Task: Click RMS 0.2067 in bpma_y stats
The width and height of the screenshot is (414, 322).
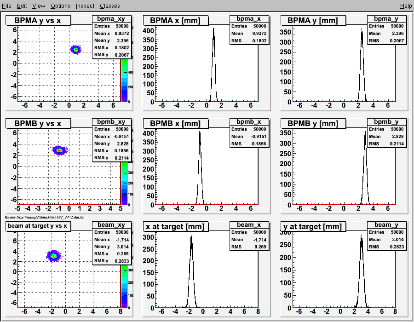Action: pos(386,40)
